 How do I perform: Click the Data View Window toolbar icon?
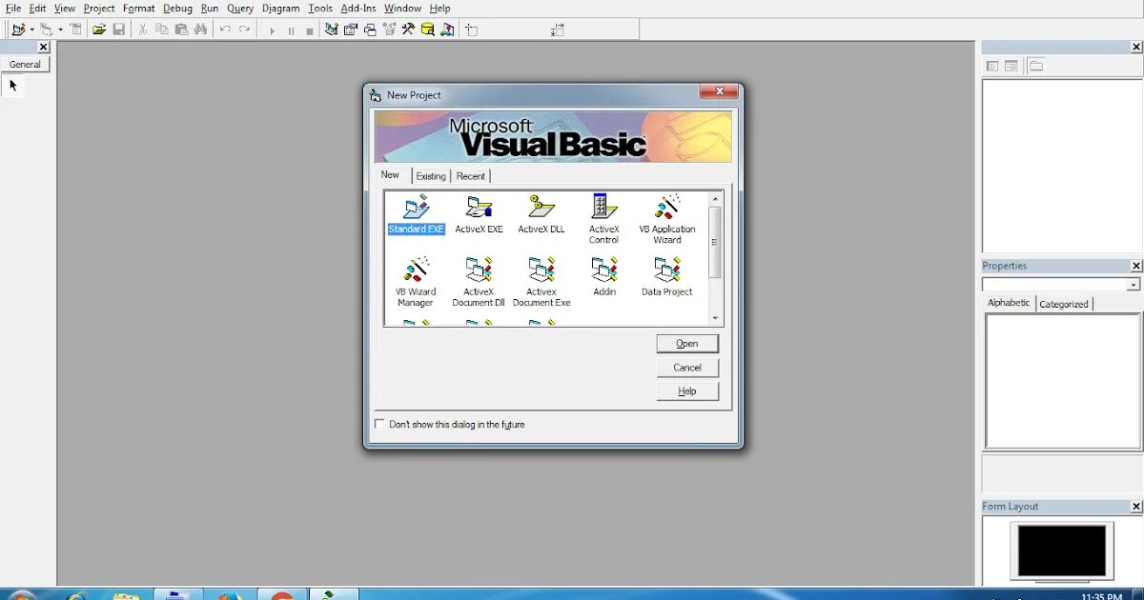pos(428,30)
